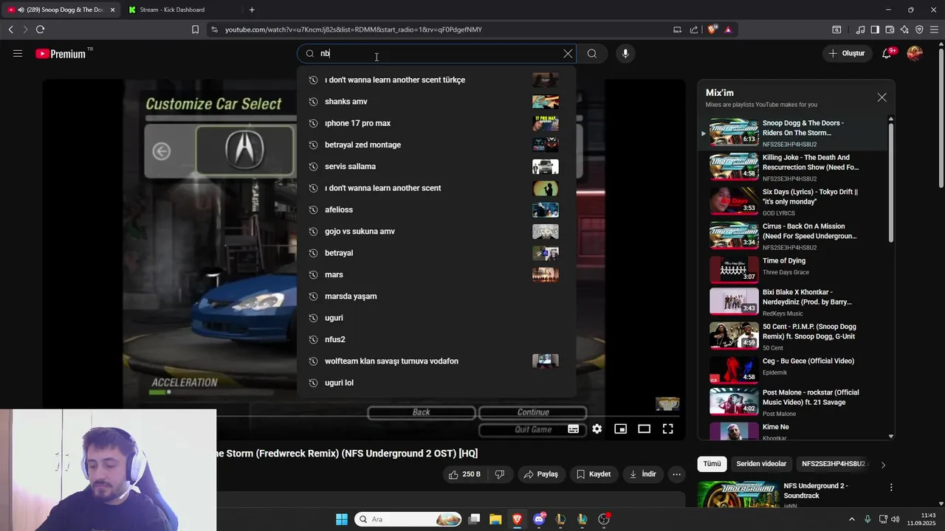Like the video (250 B)
Viewport: 945px width, 531px height.
click(x=464, y=474)
